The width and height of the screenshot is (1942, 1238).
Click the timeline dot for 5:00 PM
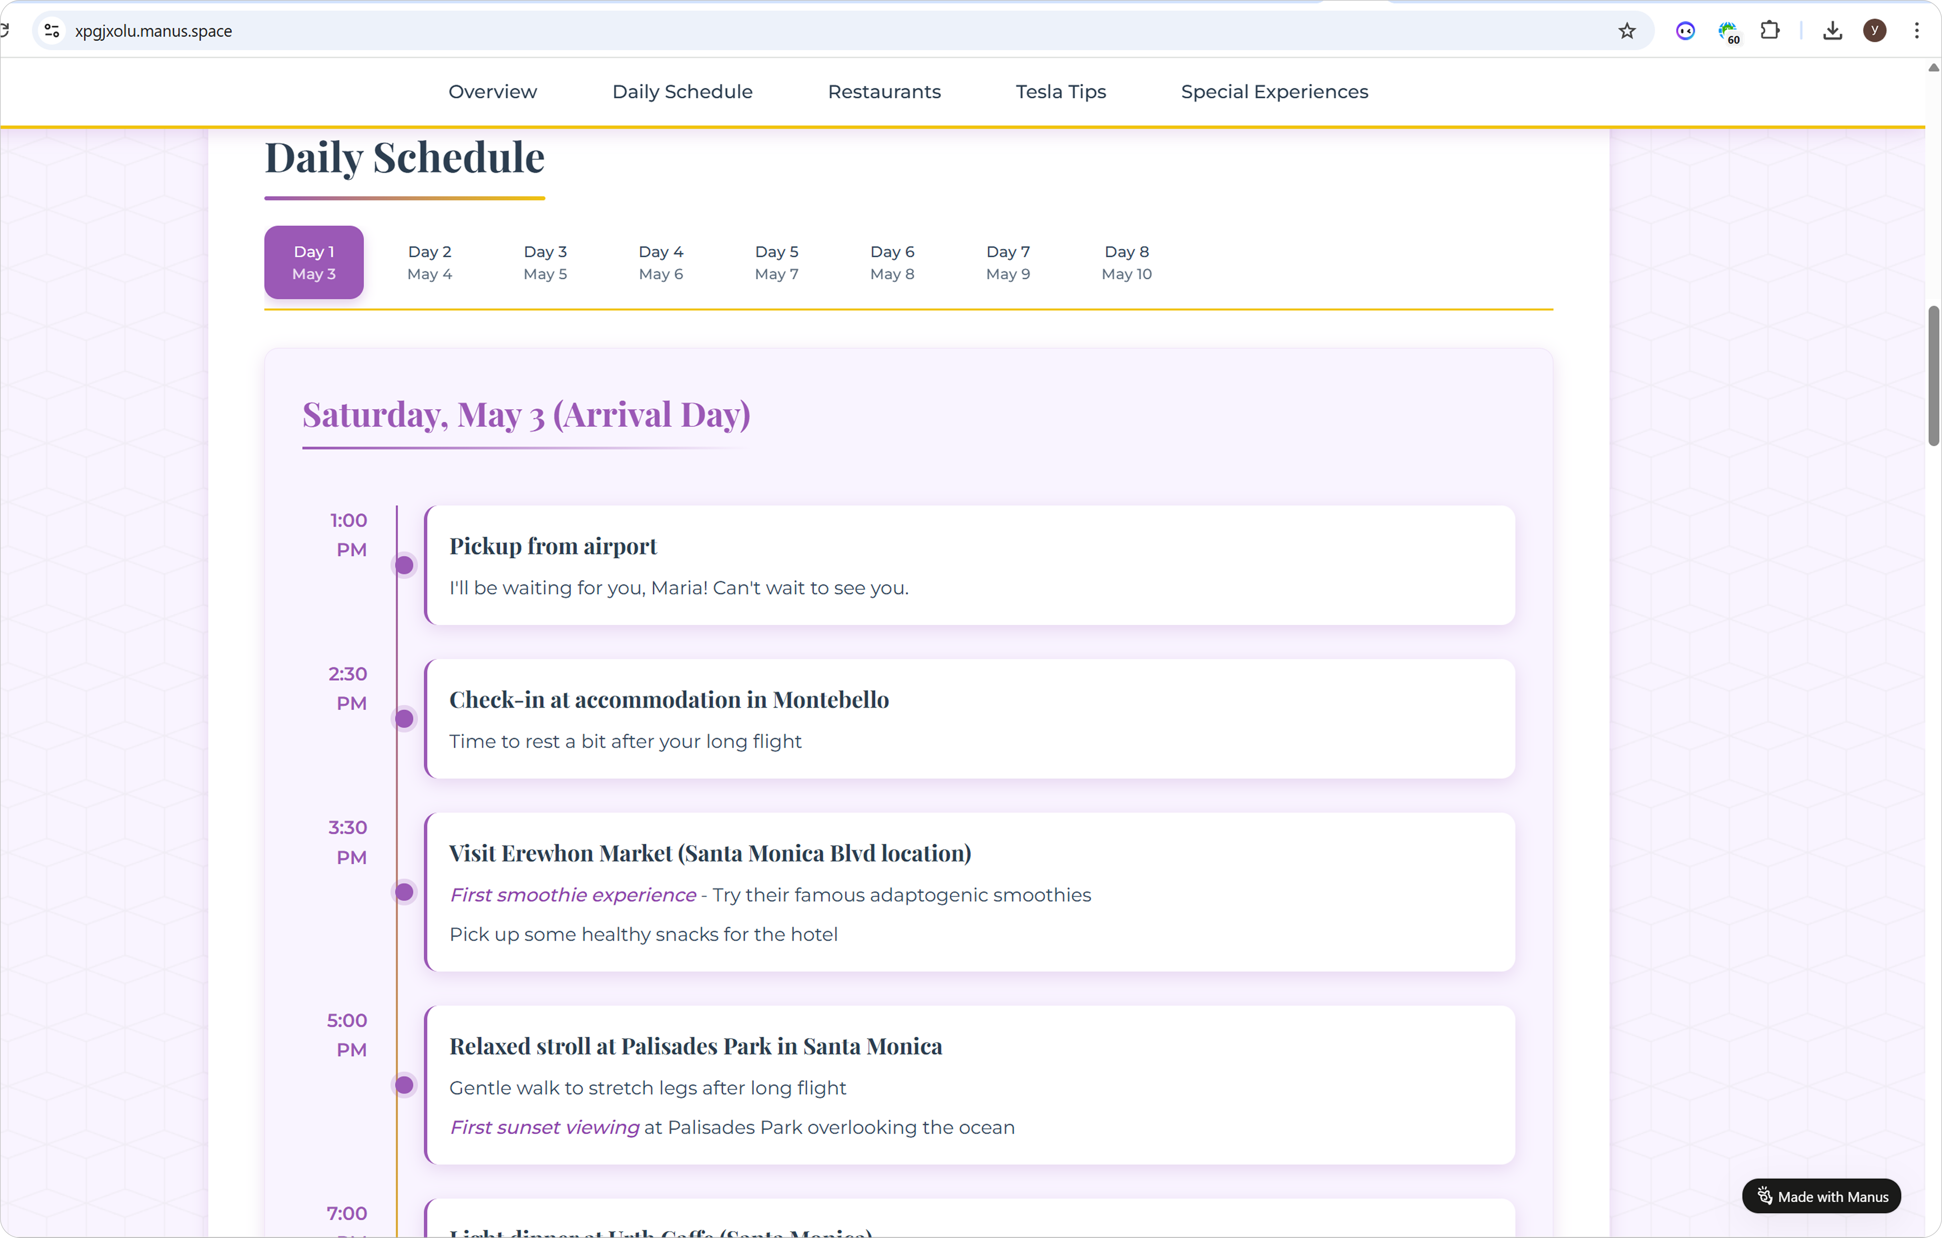click(x=404, y=1085)
